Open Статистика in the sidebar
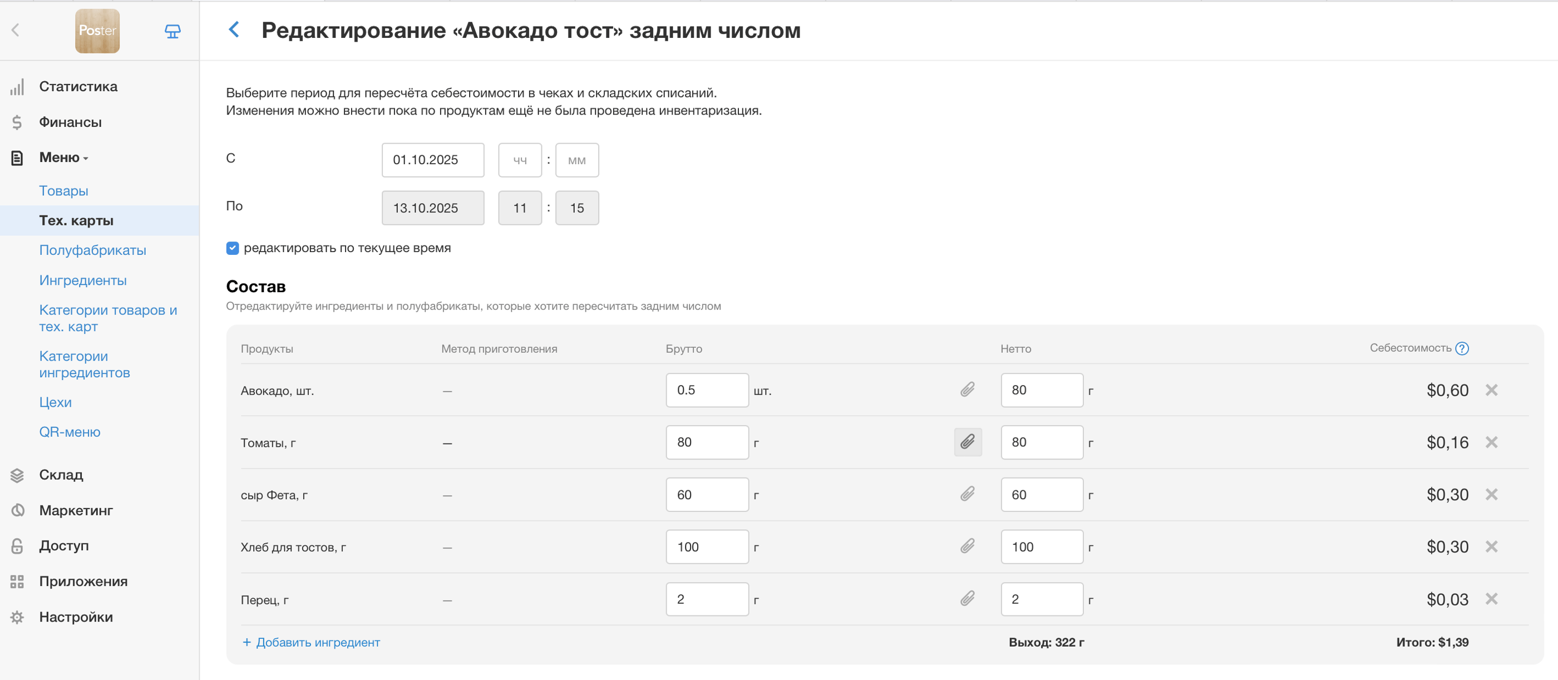This screenshot has height=680, width=1558. (x=78, y=86)
